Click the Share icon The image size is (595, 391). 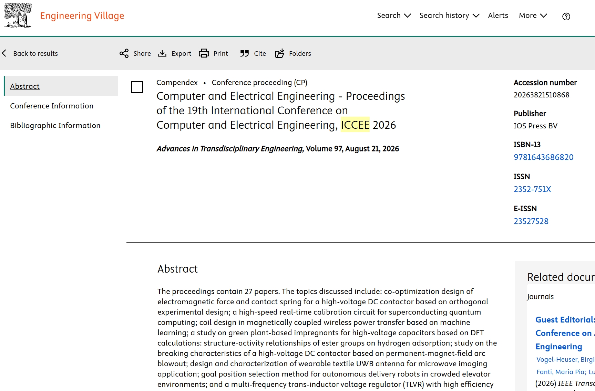click(124, 53)
